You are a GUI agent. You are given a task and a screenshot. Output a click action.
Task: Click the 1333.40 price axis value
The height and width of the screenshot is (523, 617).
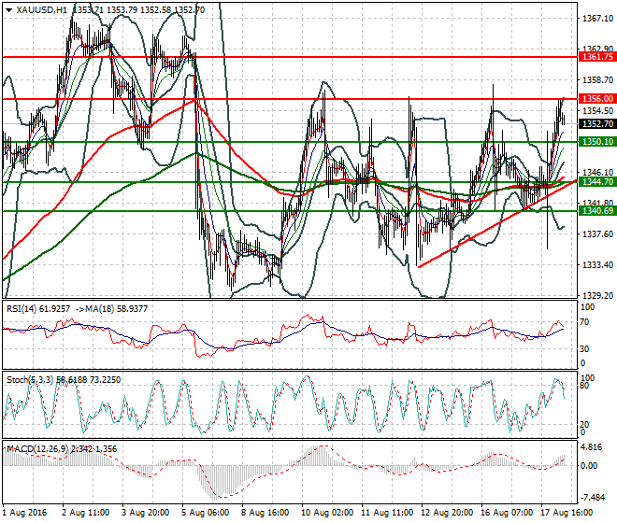(x=597, y=265)
